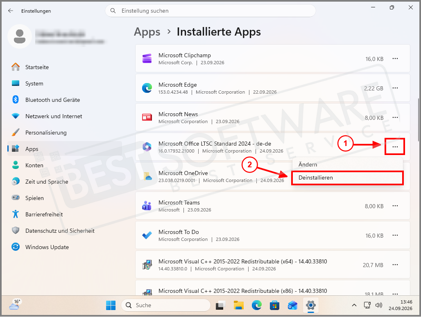421x317 pixels.
Task: Click the 2,22 GB size of Edge
Action: point(373,88)
